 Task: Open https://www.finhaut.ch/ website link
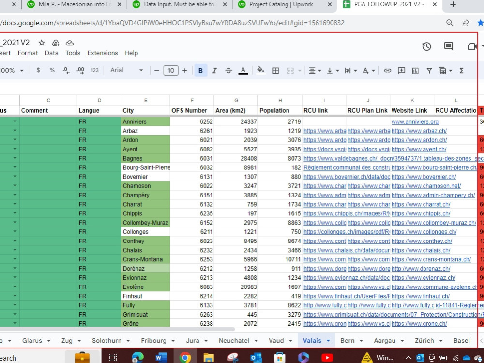coord(421,296)
